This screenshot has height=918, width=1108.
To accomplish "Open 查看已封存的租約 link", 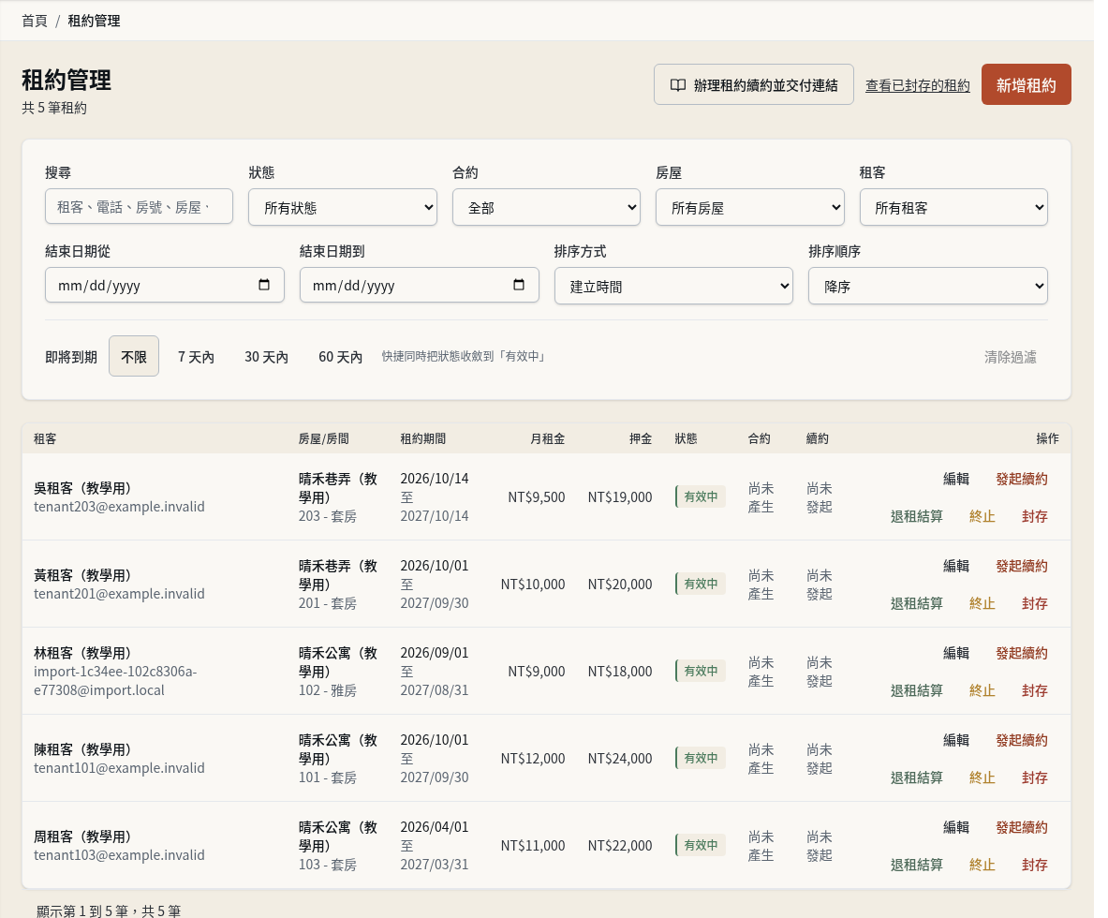I will click(x=917, y=85).
